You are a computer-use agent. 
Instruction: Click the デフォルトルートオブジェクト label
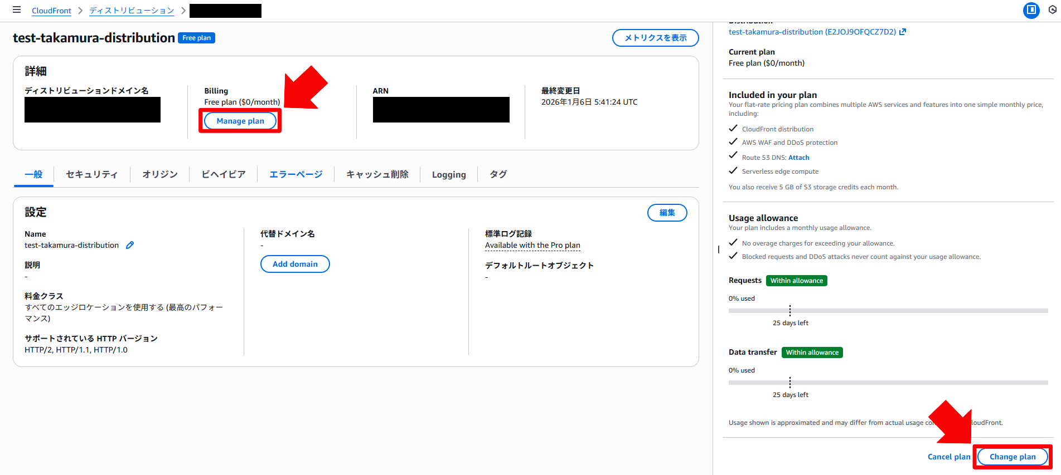(539, 265)
